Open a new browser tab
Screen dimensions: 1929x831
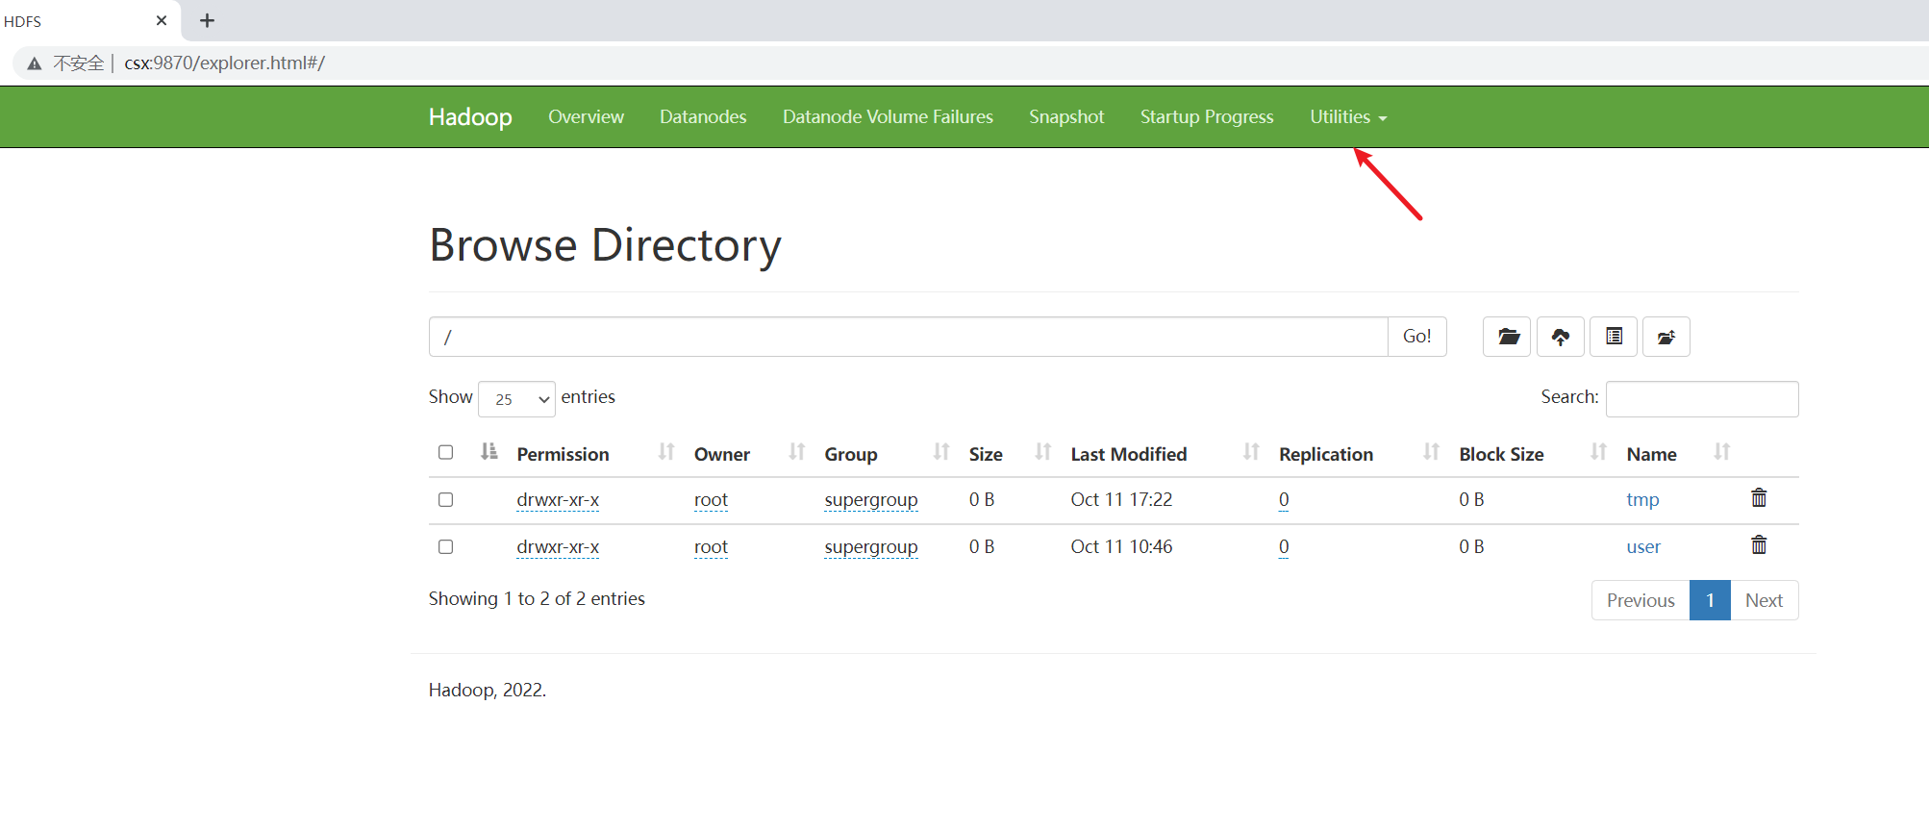[207, 20]
